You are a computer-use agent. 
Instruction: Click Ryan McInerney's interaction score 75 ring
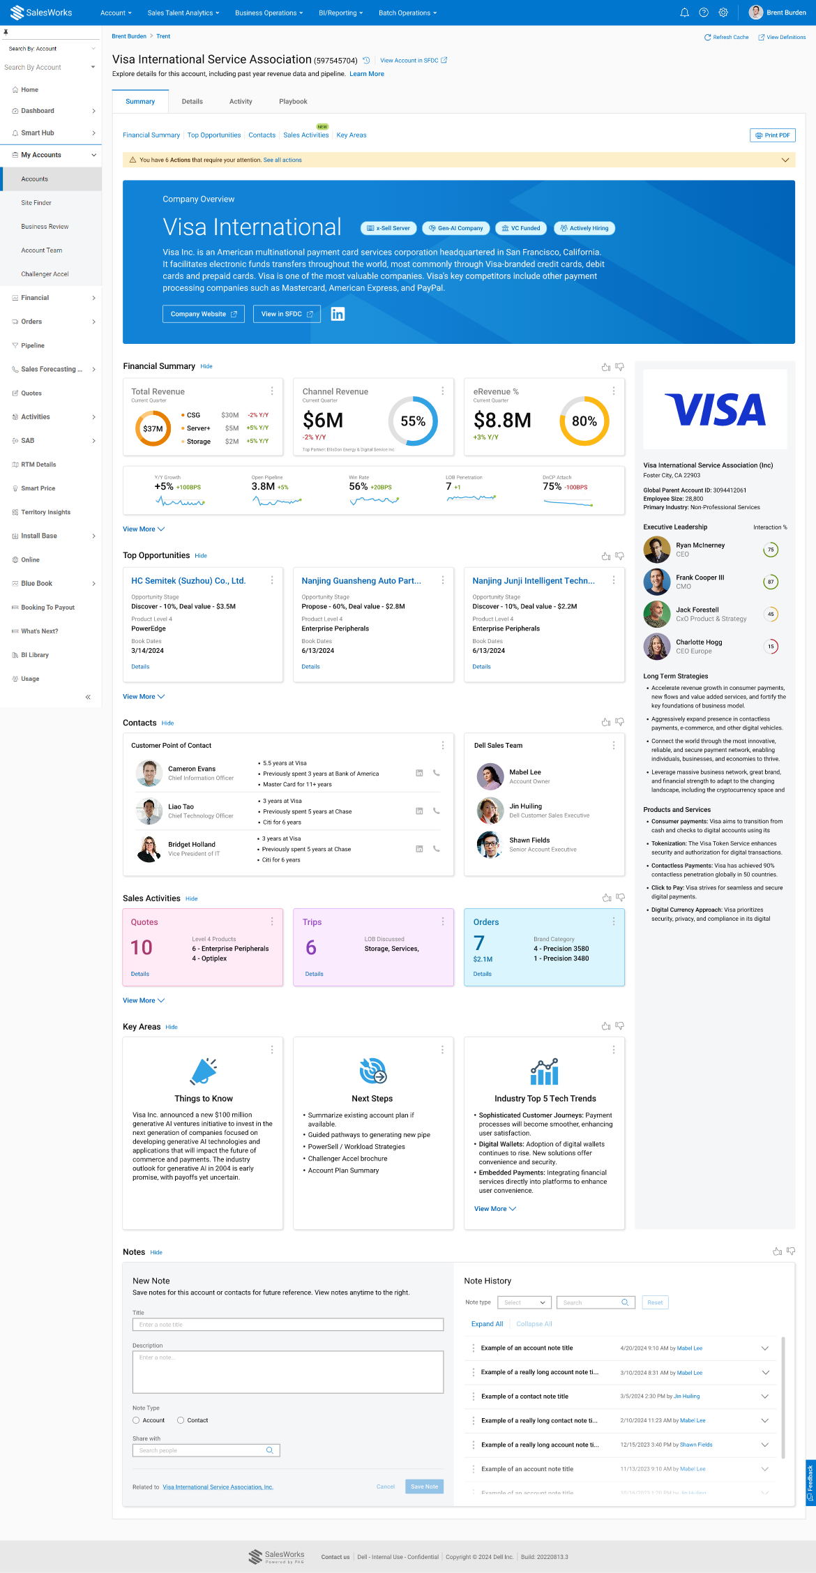(x=771, y=550)
